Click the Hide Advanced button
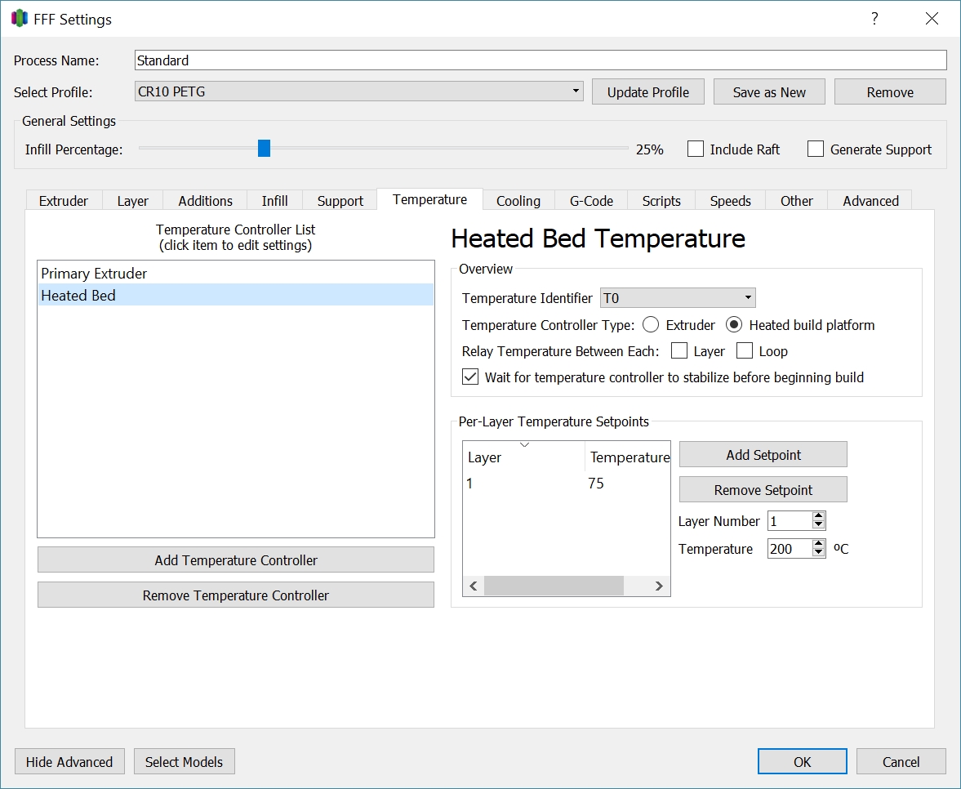 tap(69, 761)
